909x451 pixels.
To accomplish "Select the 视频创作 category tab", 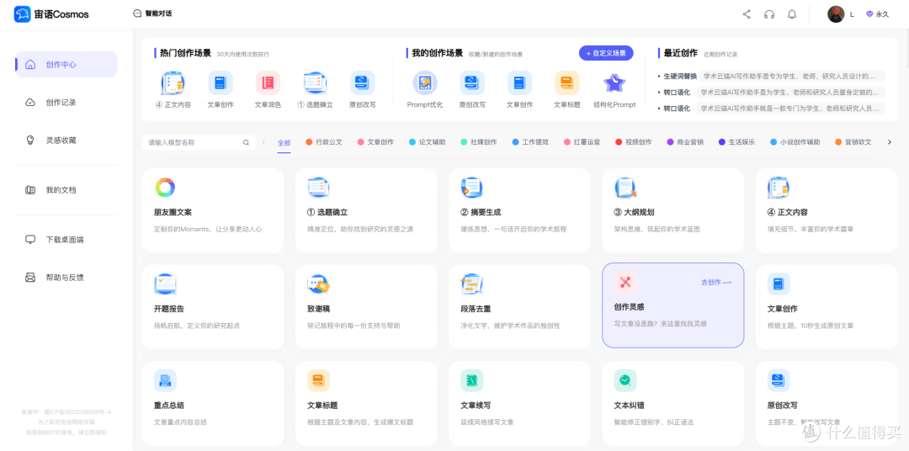I will coord(634,142).
